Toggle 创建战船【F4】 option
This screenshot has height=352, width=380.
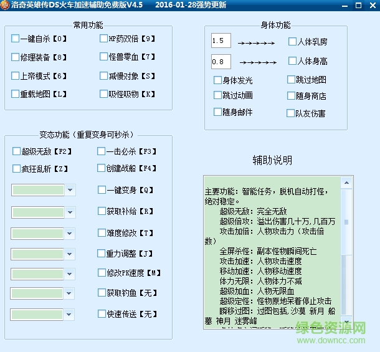pyautogui.click(x=101, y=168)
